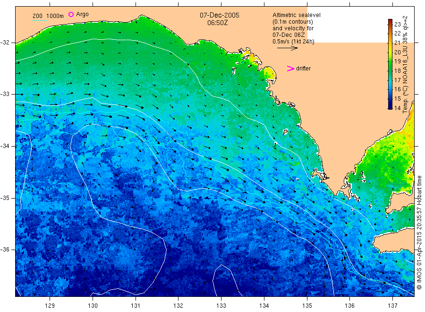Click latitude axis label -36
Image resolution: width=425 pixels, height=312 pixels.
pos(5,249)
